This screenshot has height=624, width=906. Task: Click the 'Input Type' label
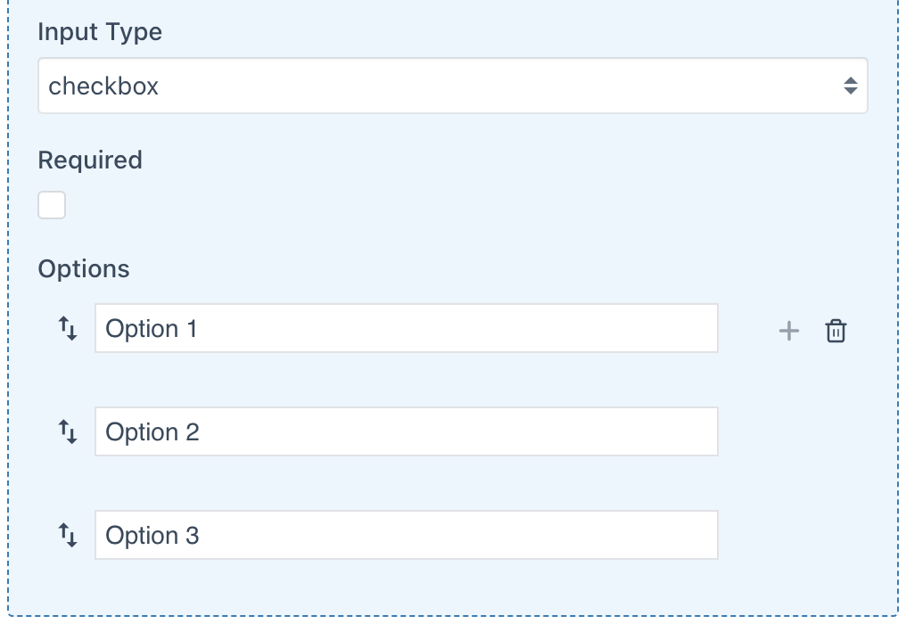[x=100, y=32]
